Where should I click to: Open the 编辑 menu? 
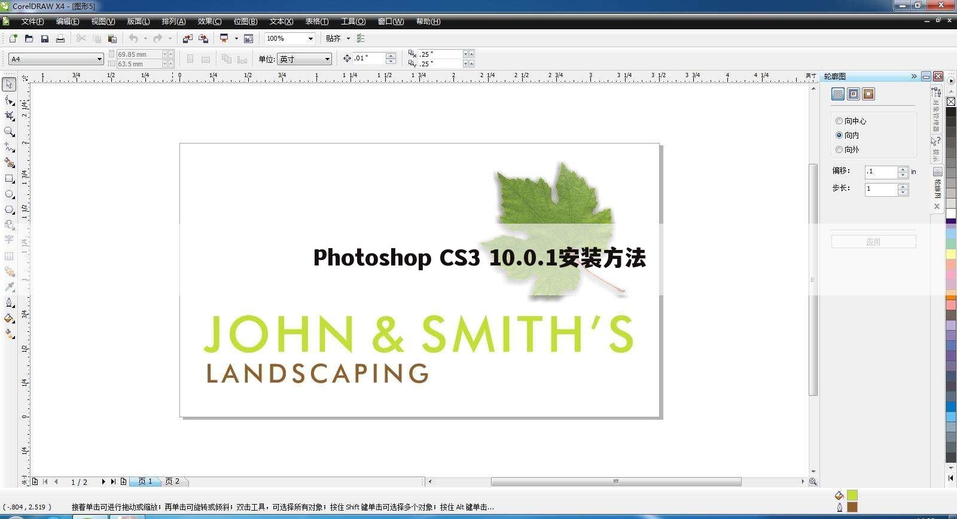coord(68,22)
